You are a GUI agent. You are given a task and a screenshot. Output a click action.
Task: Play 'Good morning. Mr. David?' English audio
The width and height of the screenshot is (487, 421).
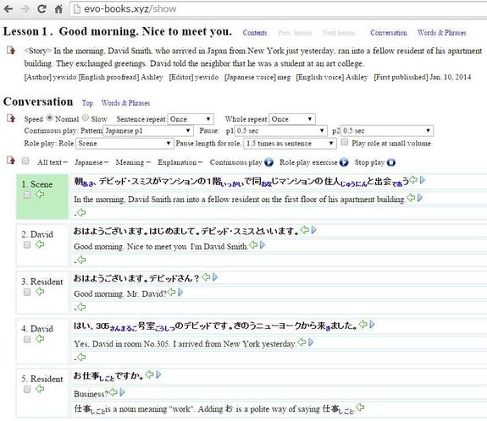pyautogui.click(x=180, y=293)
